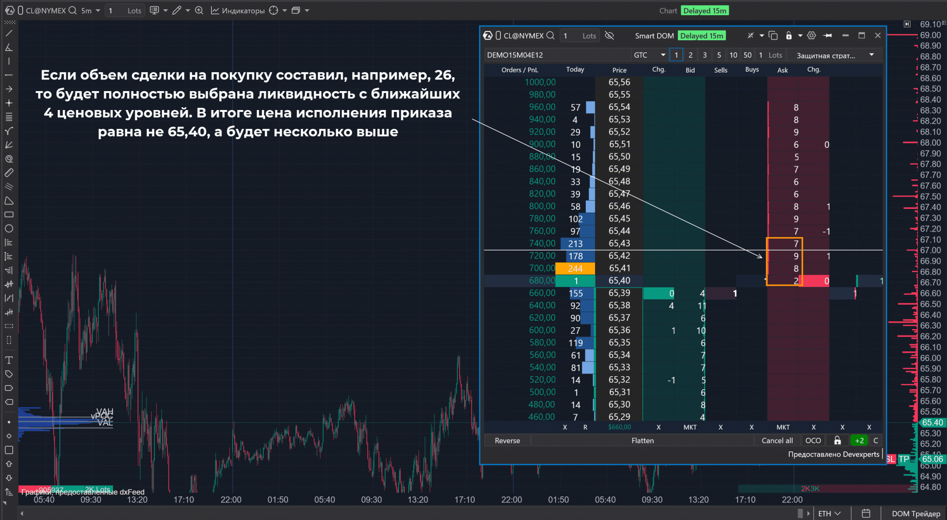Image resolution: width=947 pixels, height=520 pixels.
Task: Toggle the lock icon in DOM header
Action: click(789, 36)
